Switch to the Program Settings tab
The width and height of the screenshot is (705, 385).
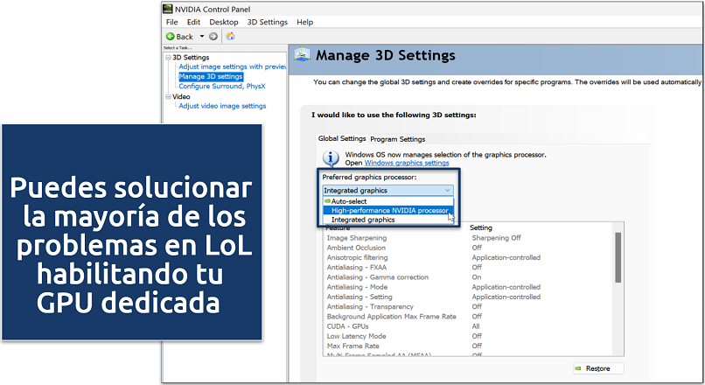pyautogui.click(x=397, y=139)
